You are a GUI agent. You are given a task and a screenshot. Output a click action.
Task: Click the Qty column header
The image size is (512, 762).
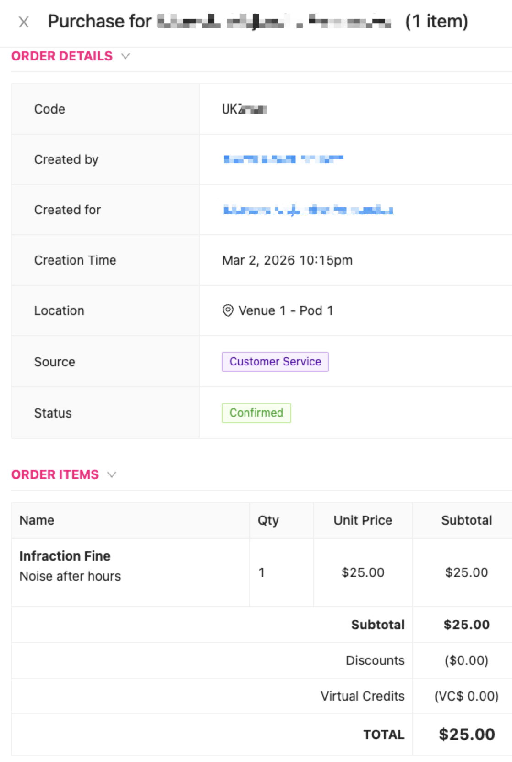268,520
